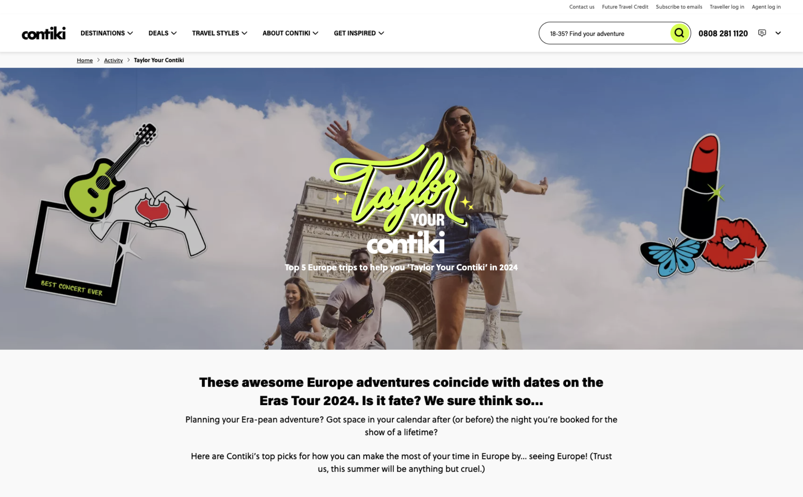The height and width of the screenshot is (497, 803).
Task: Click the Contiki logo in header
Action: click(44, 33)
